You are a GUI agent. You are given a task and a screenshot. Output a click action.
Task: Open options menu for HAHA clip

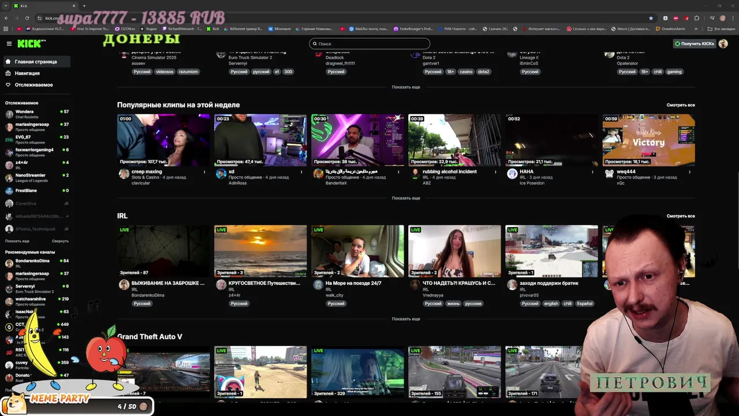tap(592, 172)
